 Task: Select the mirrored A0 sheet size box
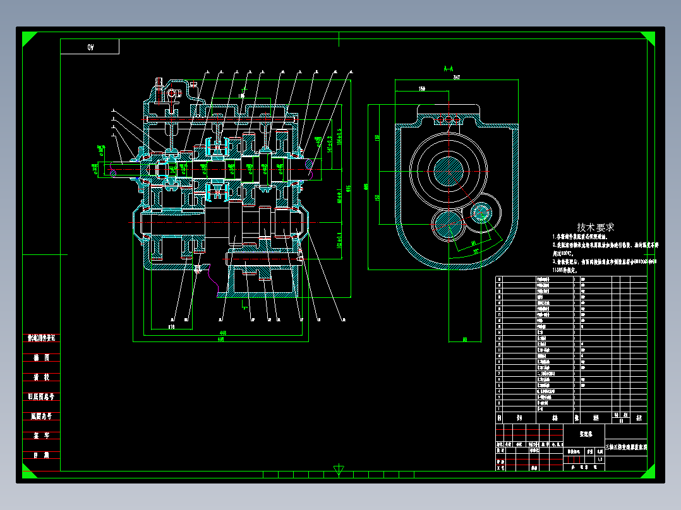[x=90, y=47]
